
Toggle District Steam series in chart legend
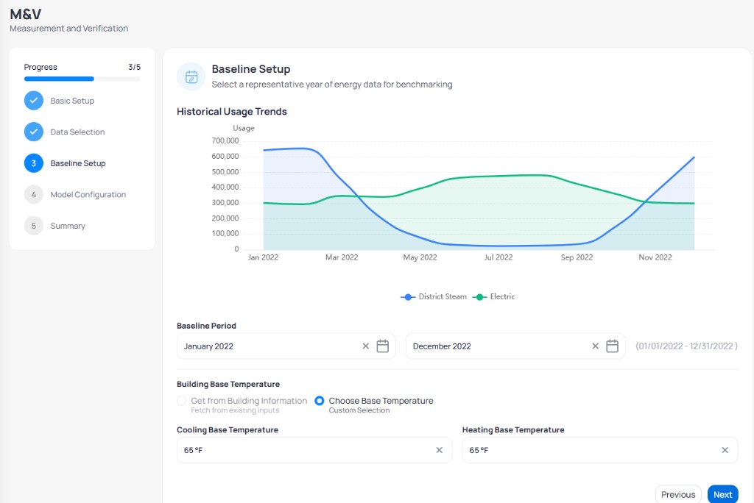tap(434, 297)
